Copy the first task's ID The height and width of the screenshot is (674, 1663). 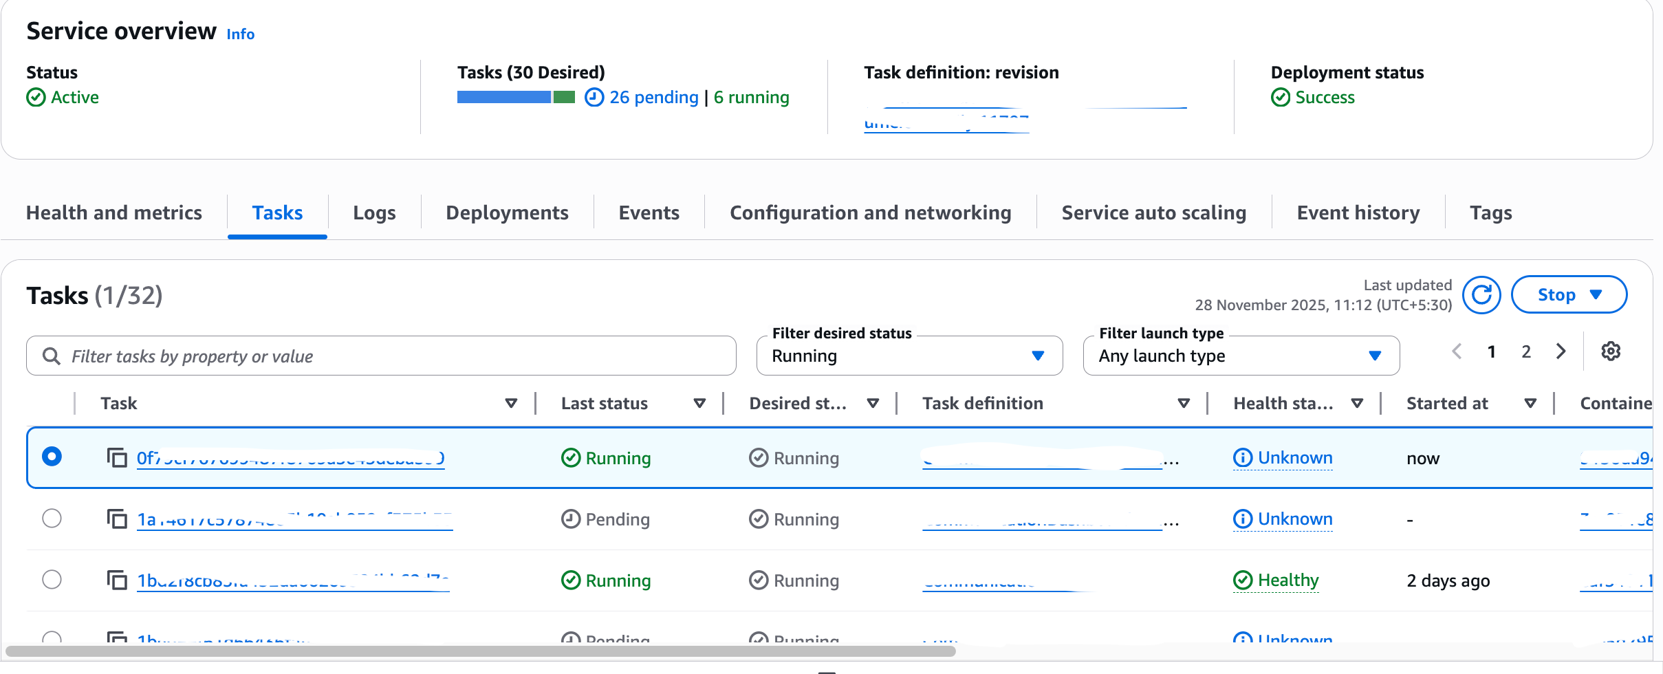(x=118, y=456)
